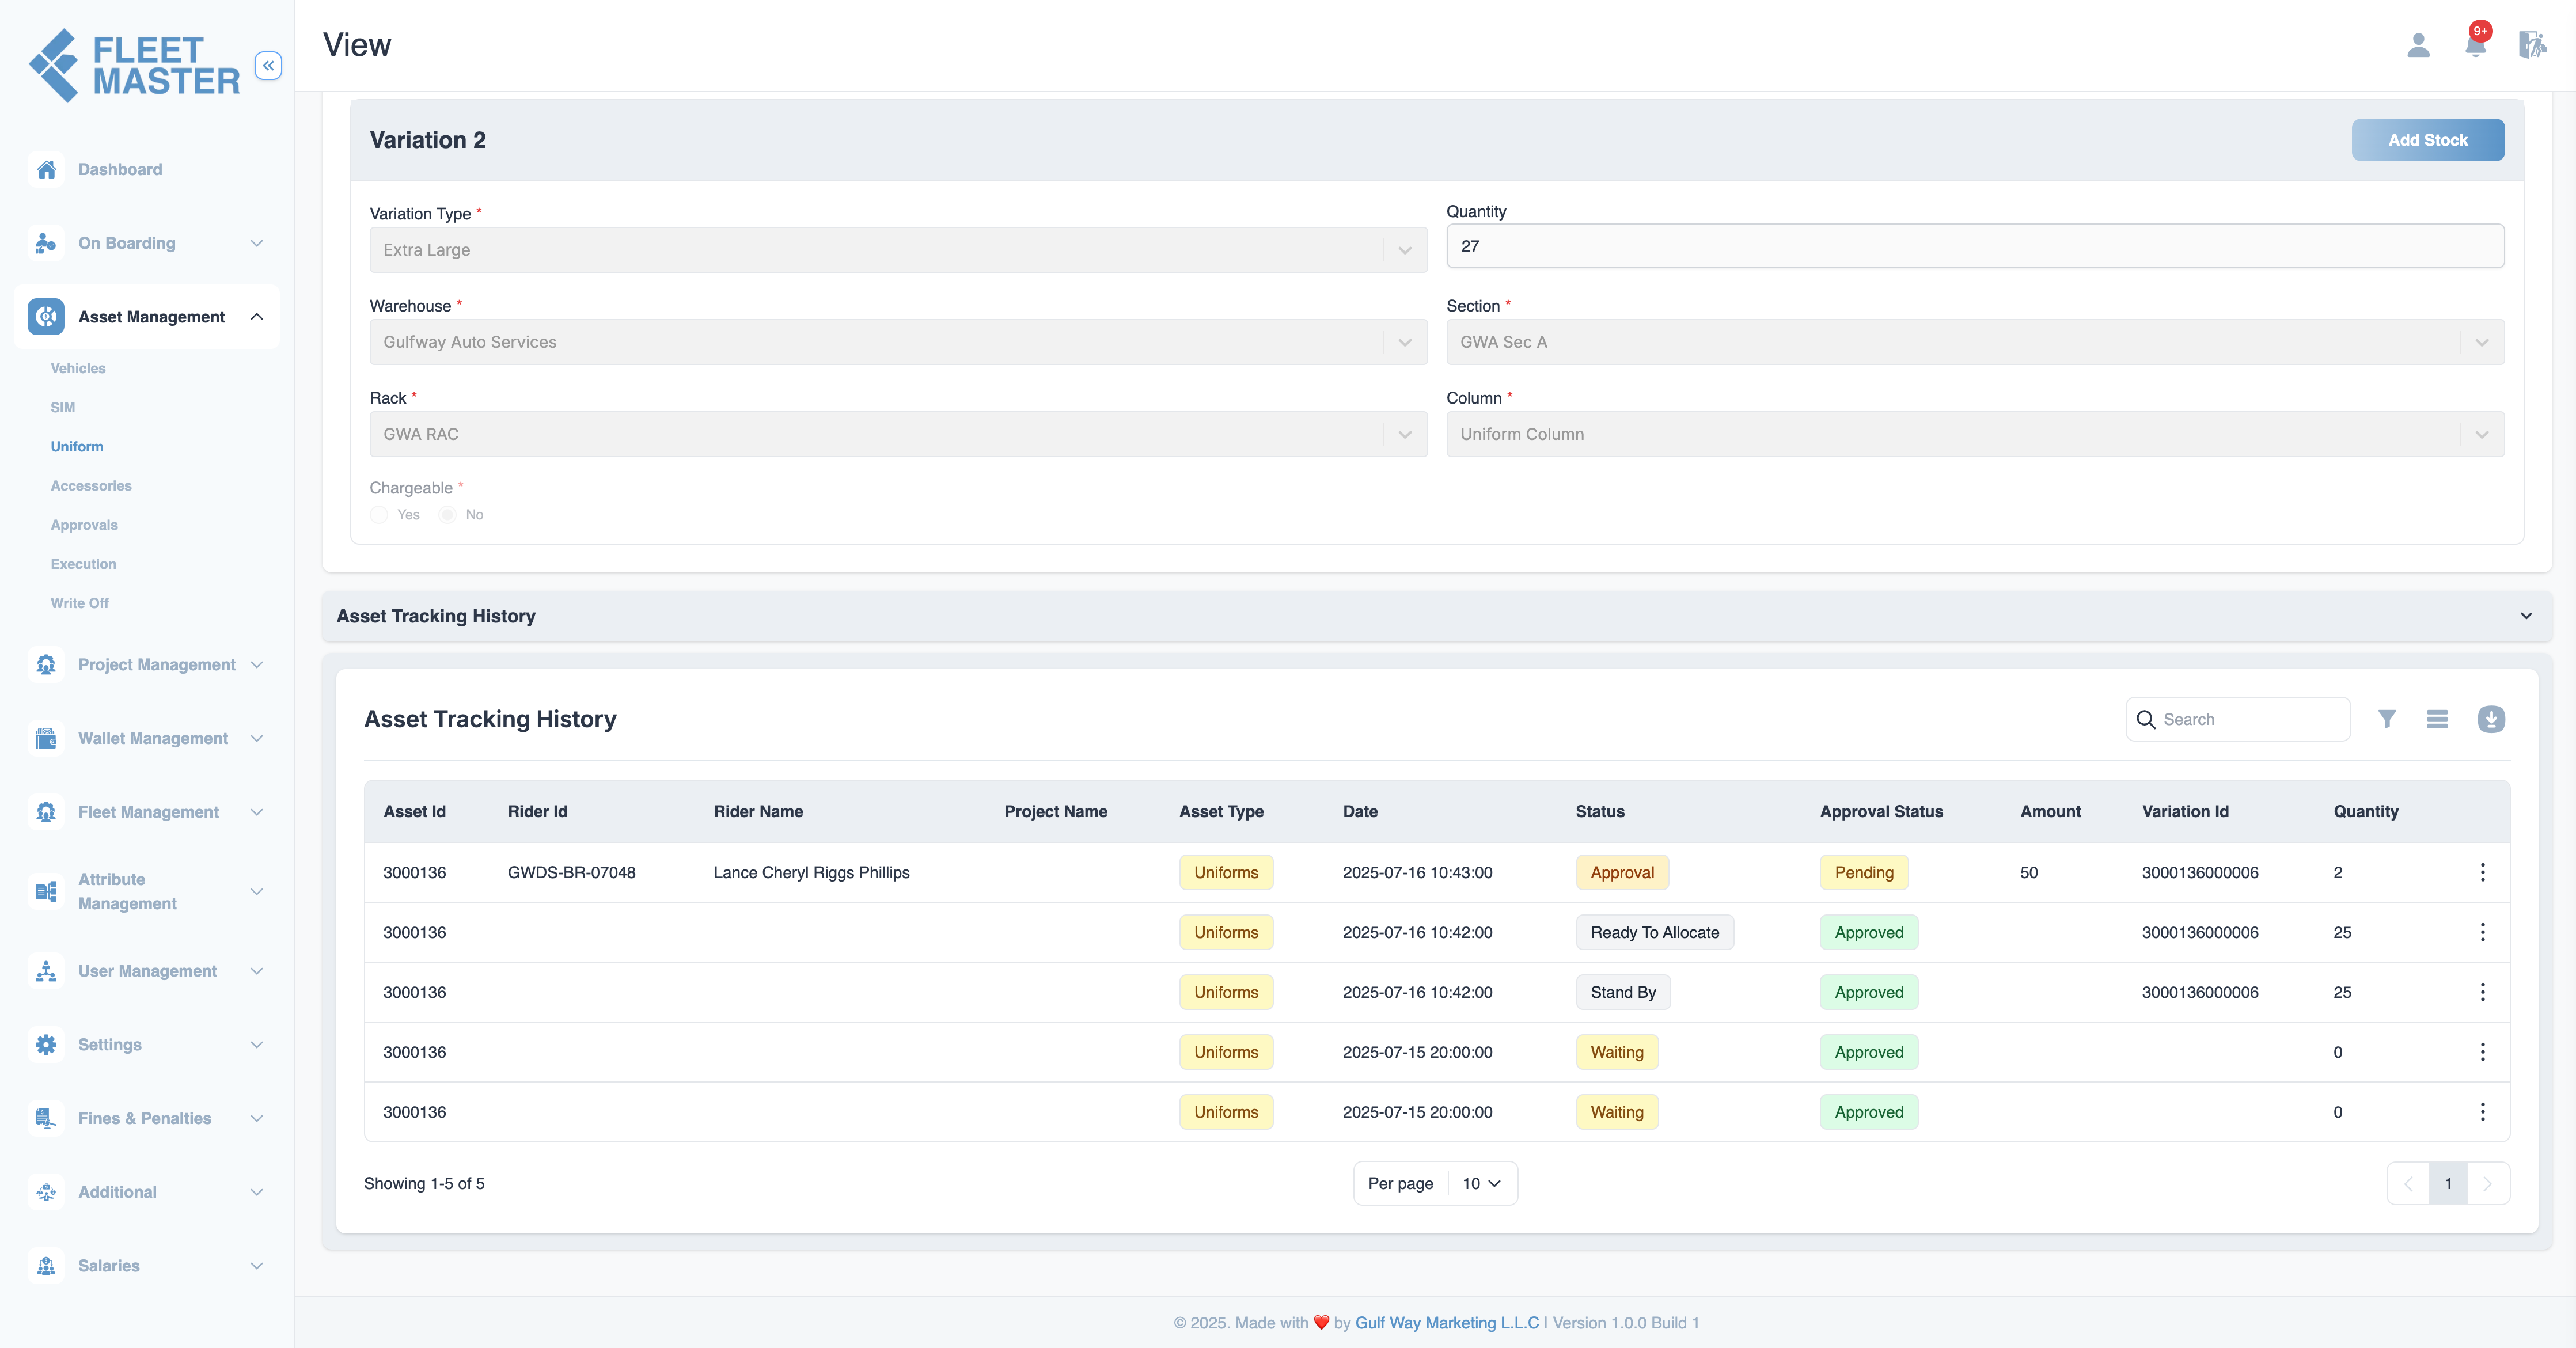
Task: Open the Column dropdown
Action: pyautogui.click(x=1975, y=434)
